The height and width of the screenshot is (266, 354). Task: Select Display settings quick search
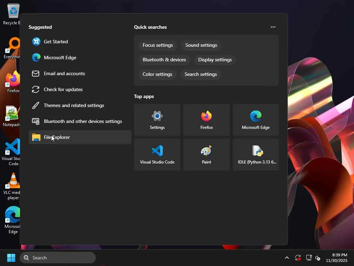[215, 60]
